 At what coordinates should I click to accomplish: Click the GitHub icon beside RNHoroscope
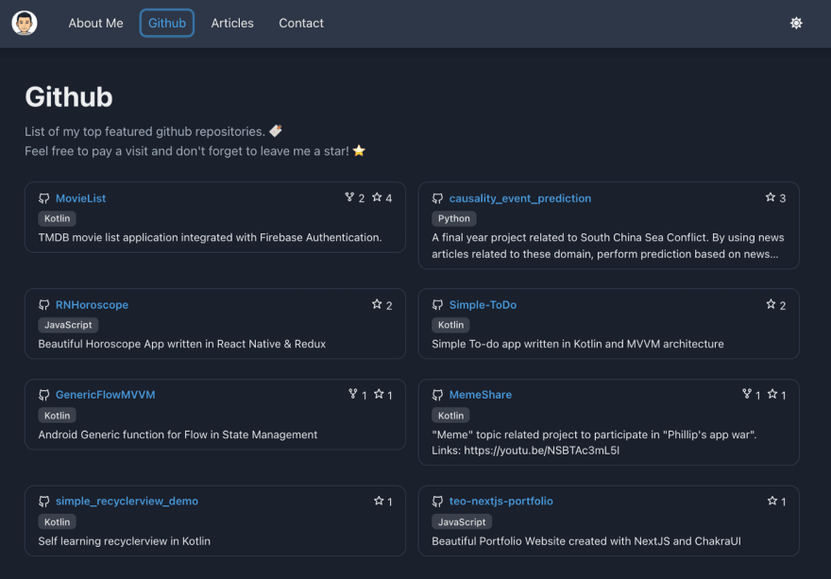click(44, 305)
